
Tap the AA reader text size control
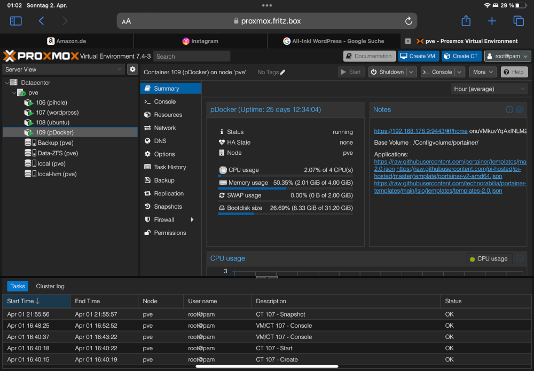point(127,21)
